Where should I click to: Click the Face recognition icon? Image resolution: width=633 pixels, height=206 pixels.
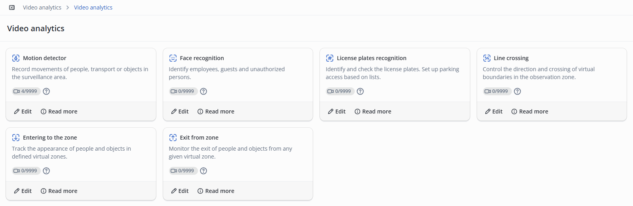173,58
